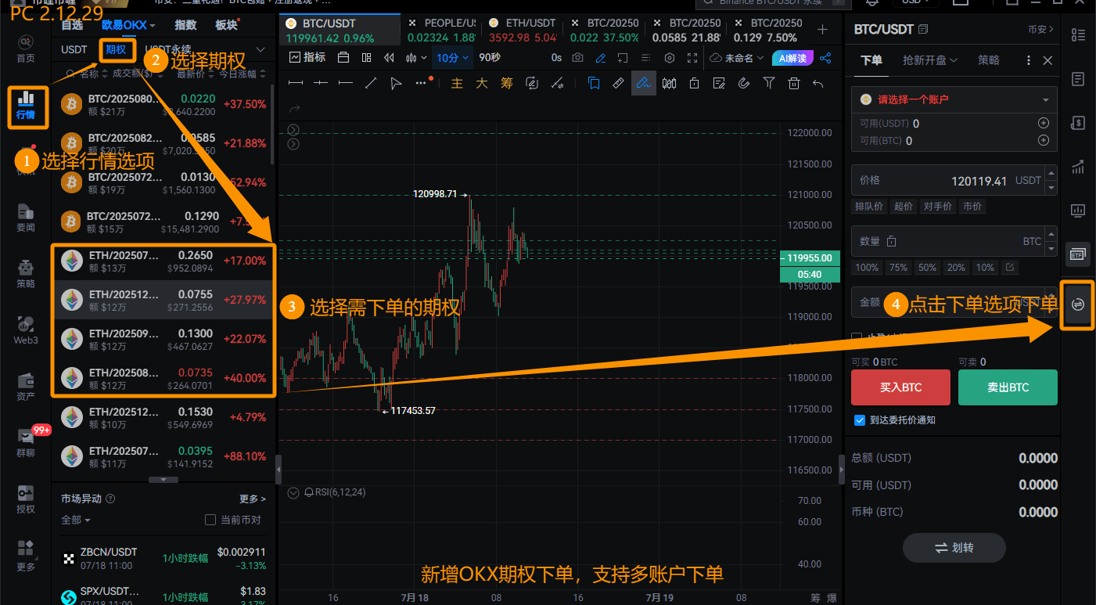
Task: Open the 抢新开盘 dropdown tab
Action: point(929,59)
